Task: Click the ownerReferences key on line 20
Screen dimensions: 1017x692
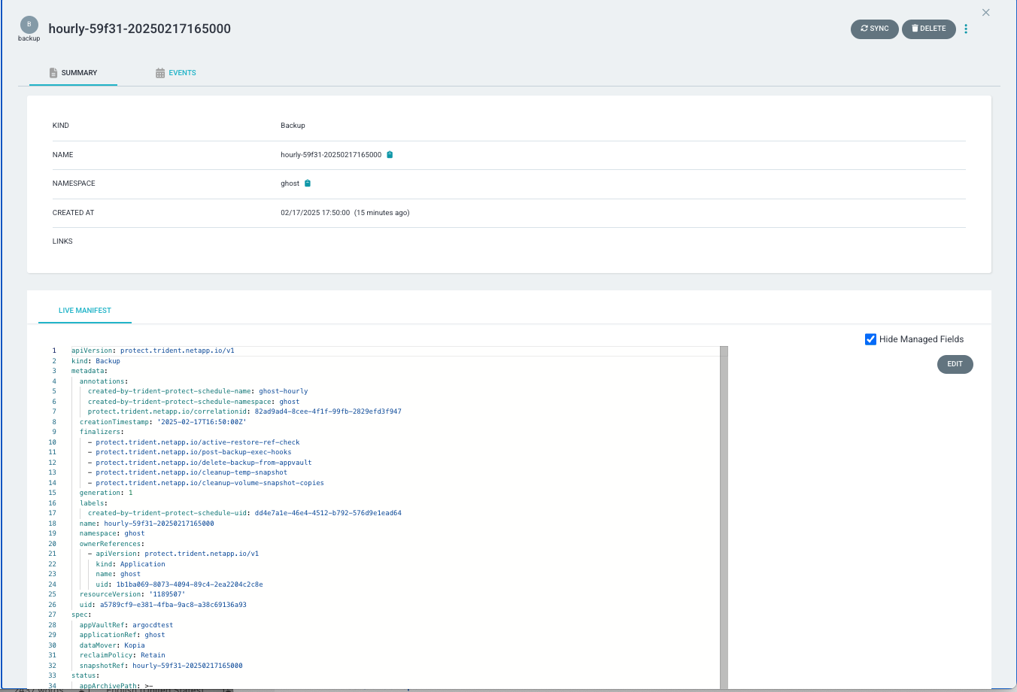Action: click(x=110, y=544)
